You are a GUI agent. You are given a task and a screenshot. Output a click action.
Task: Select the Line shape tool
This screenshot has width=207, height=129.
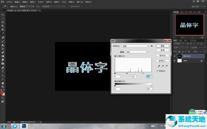click(x=3, y=79)
